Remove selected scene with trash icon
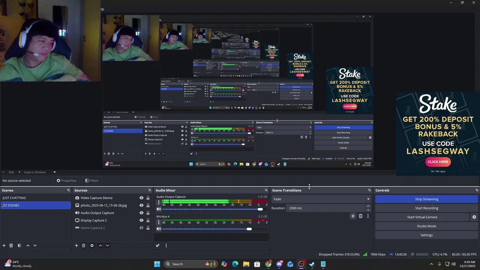This screenshot has height=270, width=480. point(11,246)
